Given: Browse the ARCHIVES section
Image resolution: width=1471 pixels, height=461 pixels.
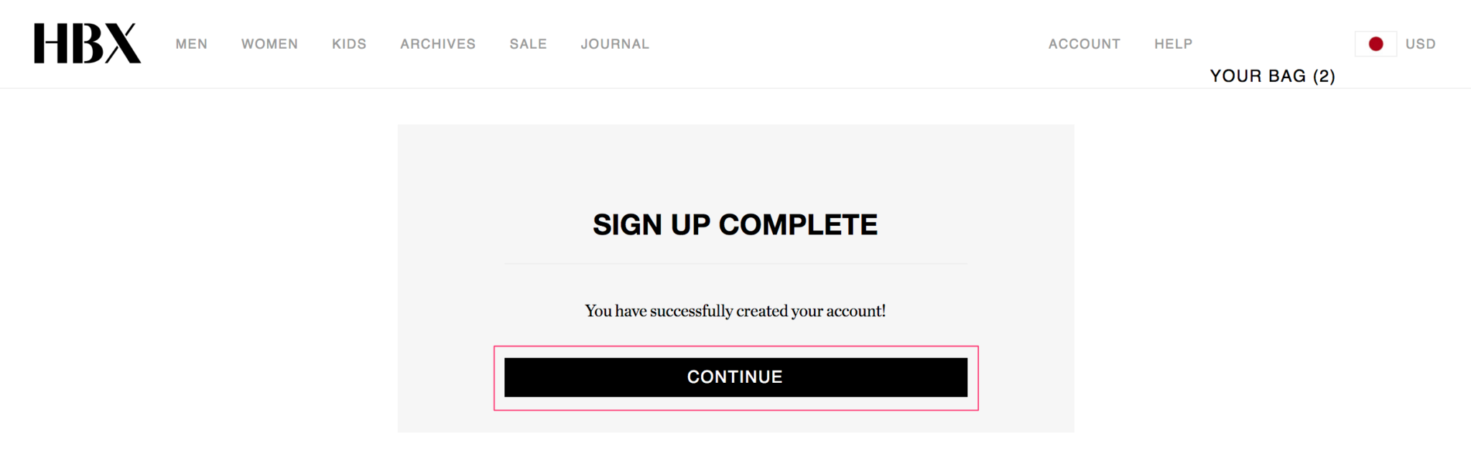Looking at the screenshot, I should pos(437,44).
